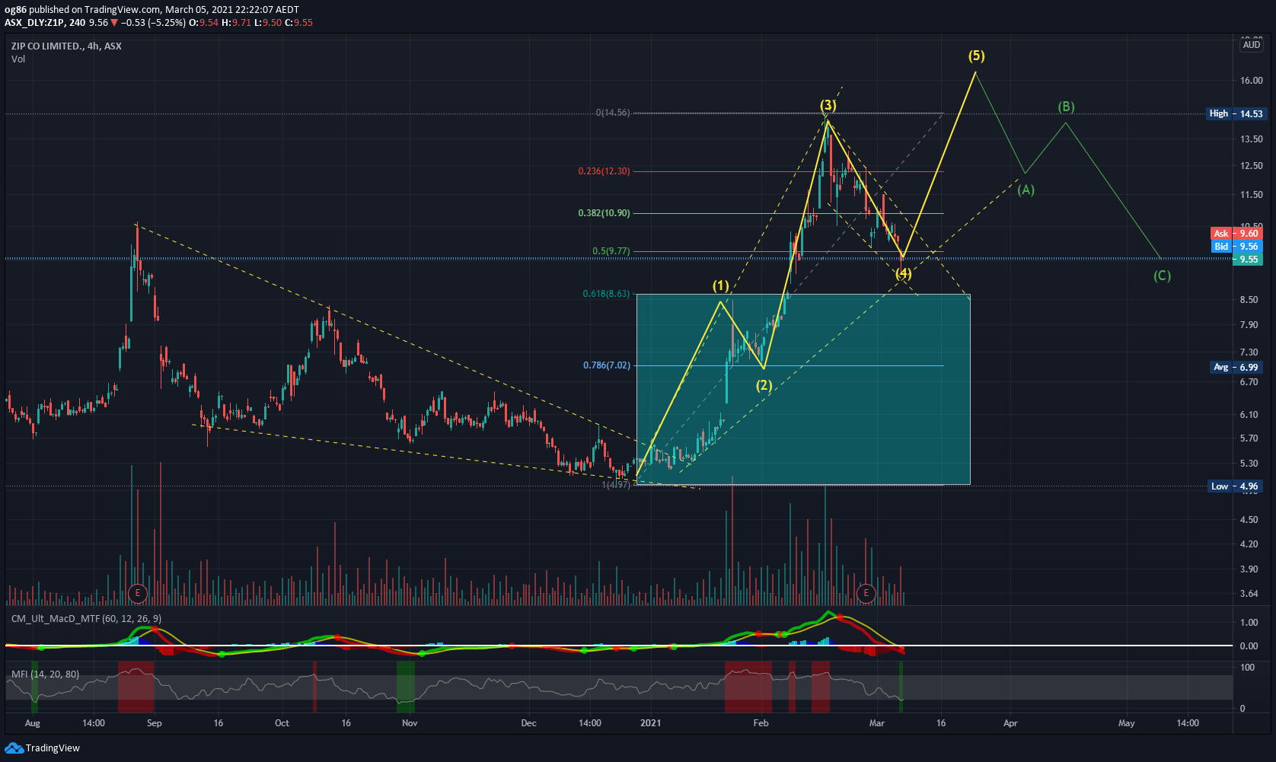Click the 3.64 price axis value
This screenshot has width=1276, height=762.
tap(1249, 594)
